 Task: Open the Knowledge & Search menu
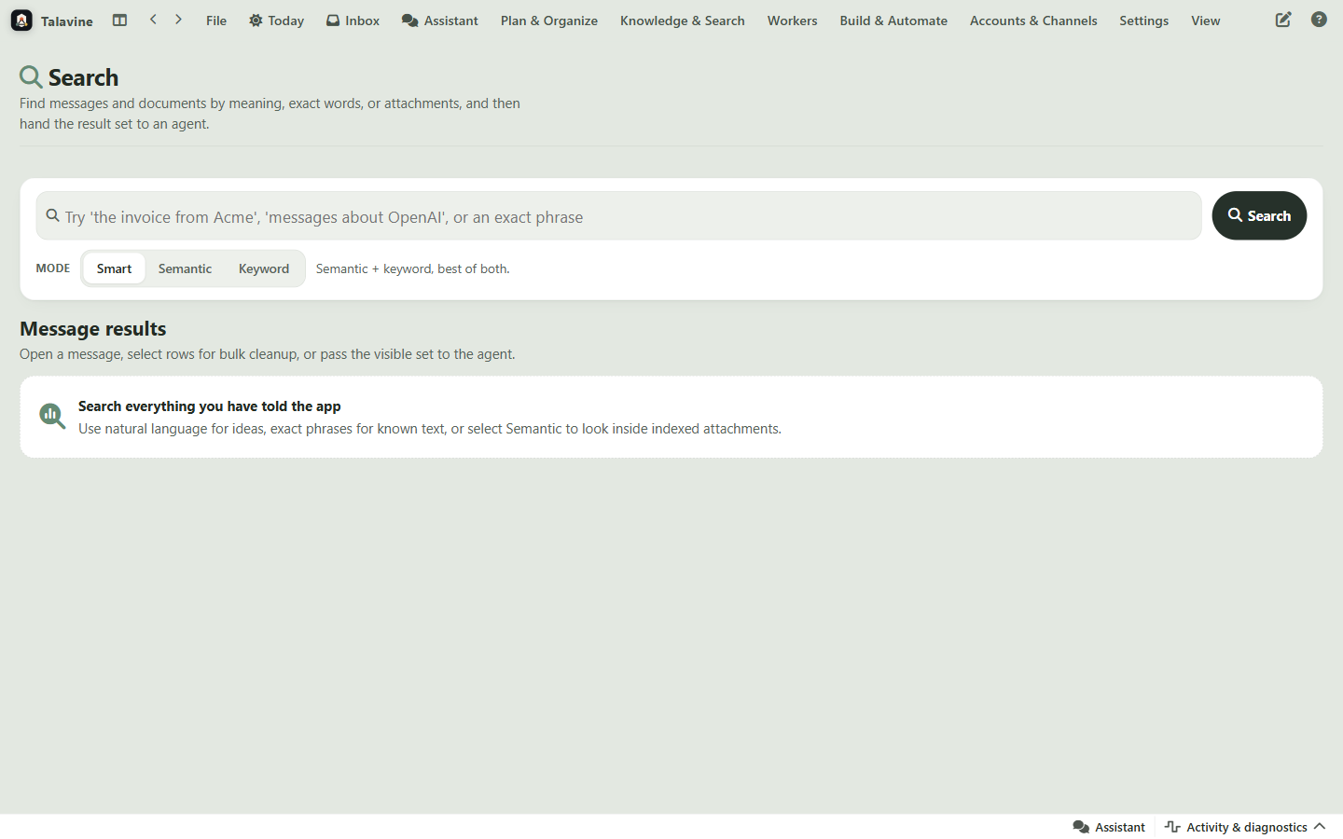(683, 21)
